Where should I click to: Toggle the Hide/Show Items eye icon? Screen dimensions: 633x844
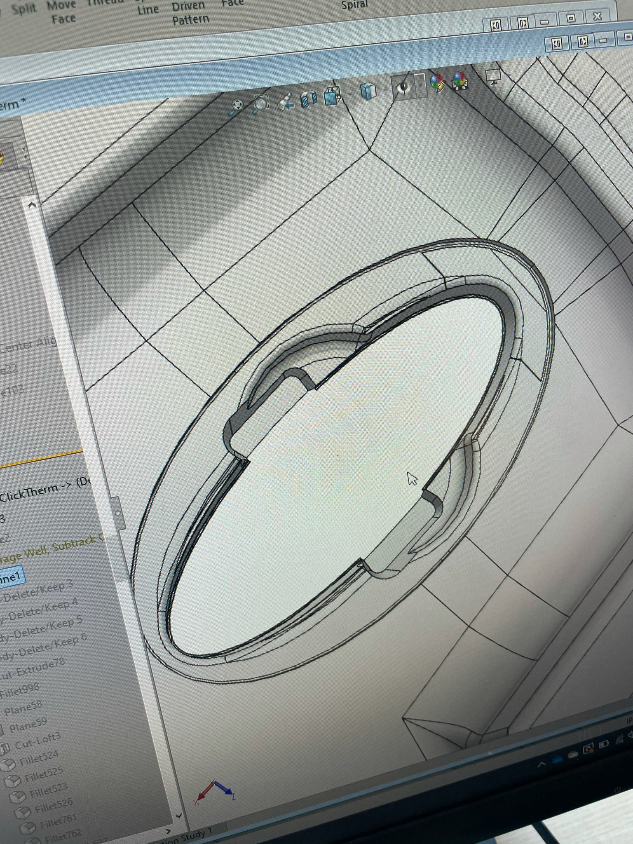tap(403, 87)
